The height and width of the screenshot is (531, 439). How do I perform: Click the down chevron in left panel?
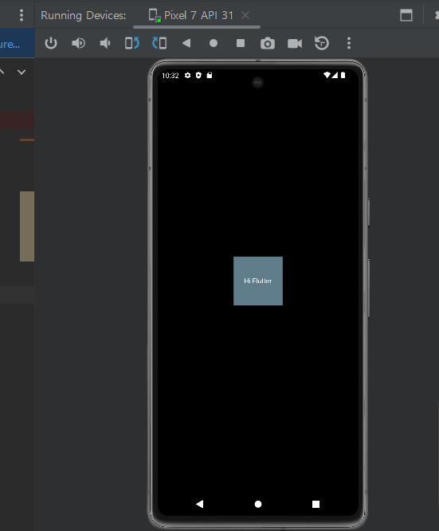pos(22,72)
